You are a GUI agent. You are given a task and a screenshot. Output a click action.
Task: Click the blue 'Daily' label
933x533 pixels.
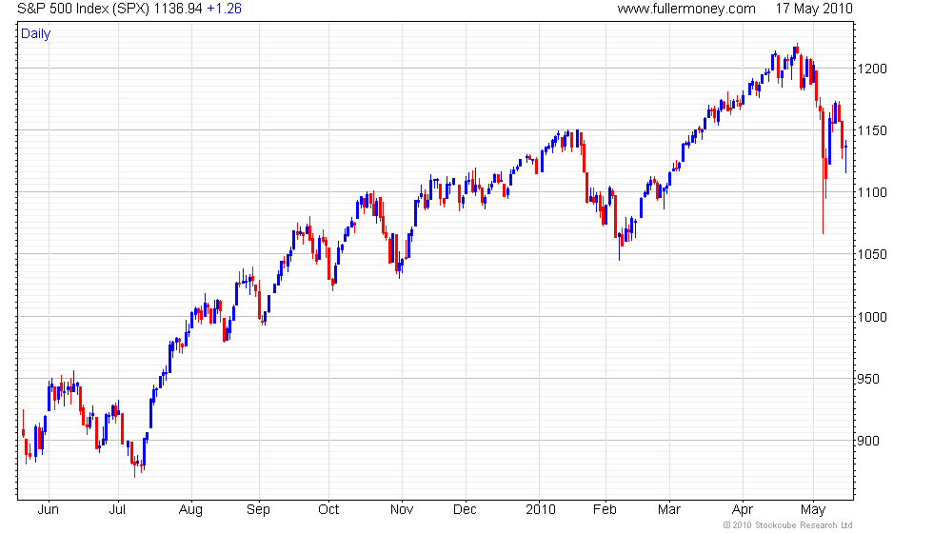[x=36, y=34]
